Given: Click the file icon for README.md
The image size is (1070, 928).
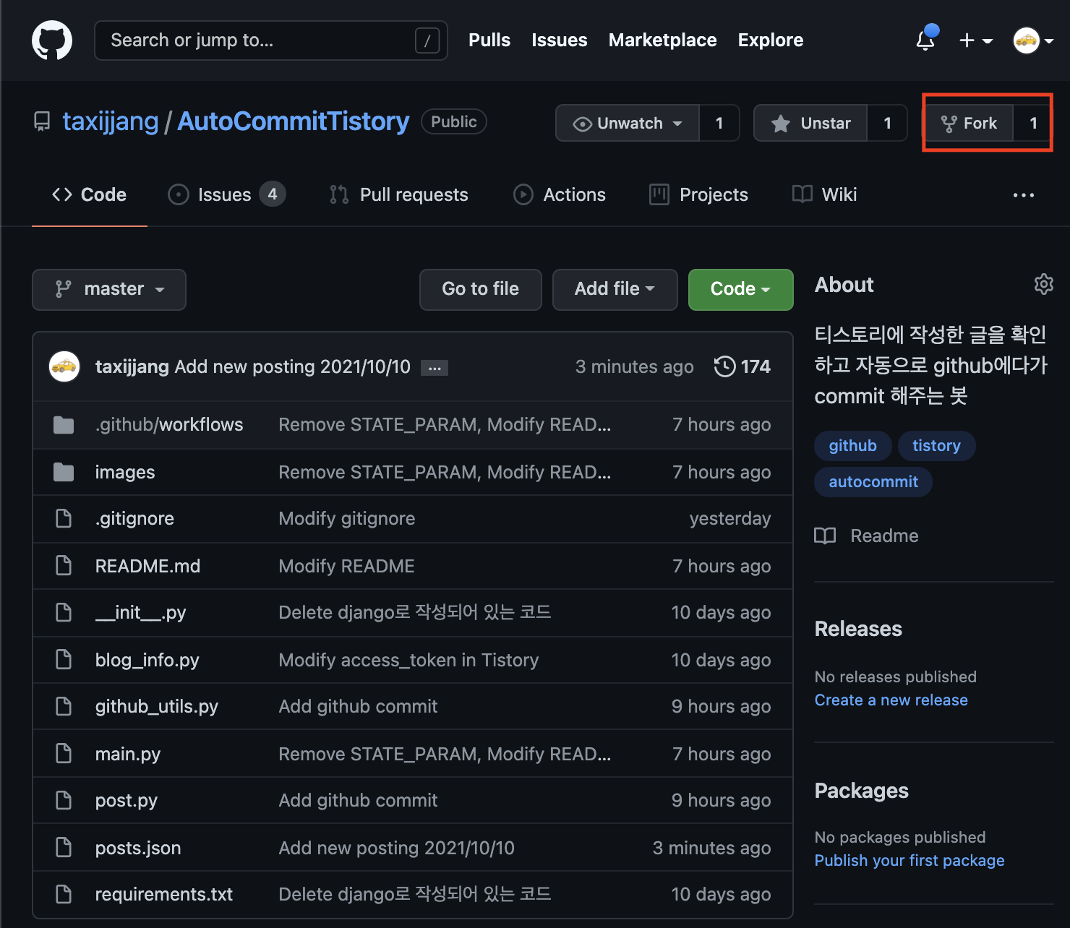Looking at the screenshot, I should coord(64,566).
